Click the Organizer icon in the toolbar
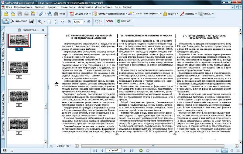The image size is (243, 154). pos(33,14)
